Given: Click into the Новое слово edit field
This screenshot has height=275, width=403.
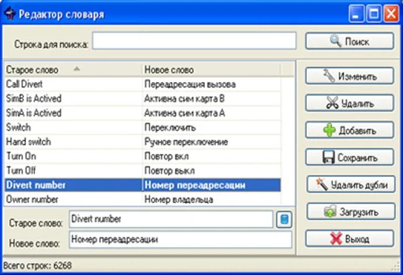Looking at the screenshot, I should click(x=181, y=239).
